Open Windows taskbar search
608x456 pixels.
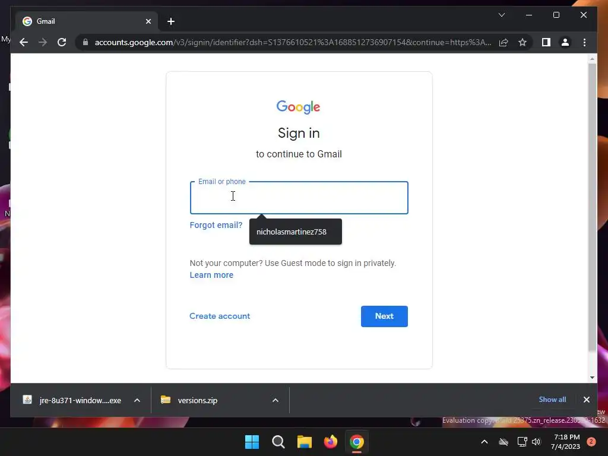click(278, 442)
